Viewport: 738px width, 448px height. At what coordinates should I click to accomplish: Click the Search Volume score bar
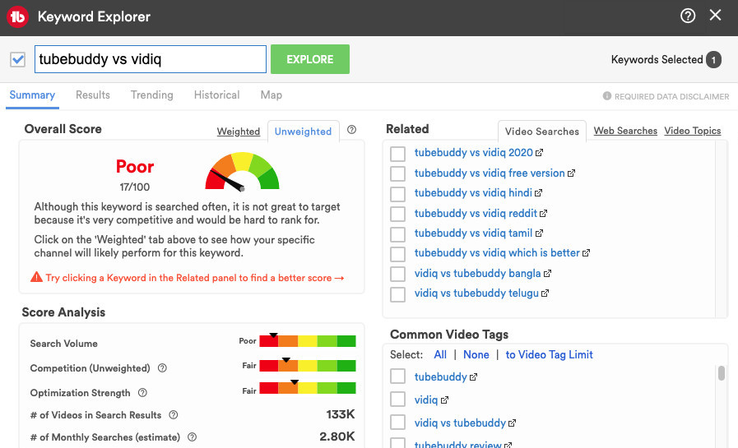pos(308,341)
